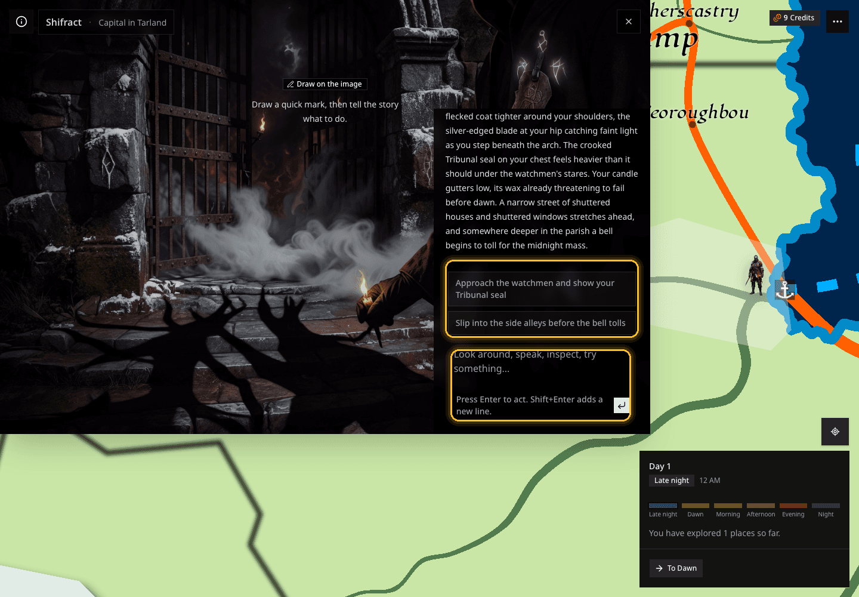Click the 9 Credits badge

(x=794, y=18)
